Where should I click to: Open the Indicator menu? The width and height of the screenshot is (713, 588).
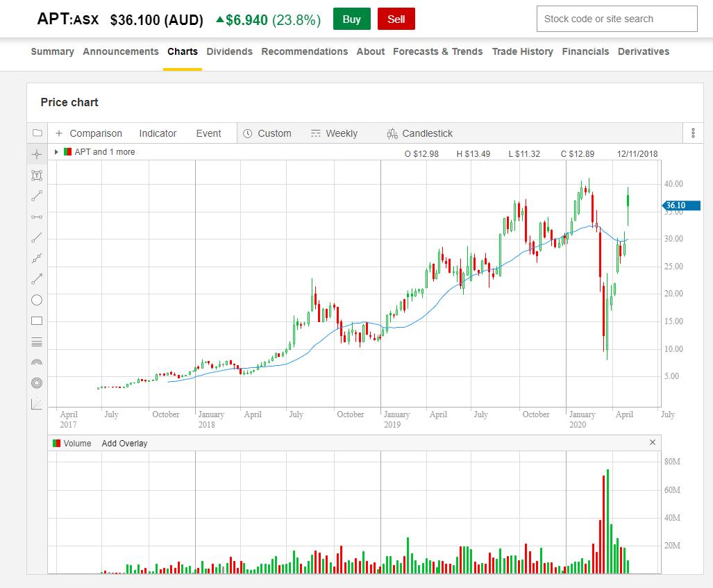tap(158, 133)
